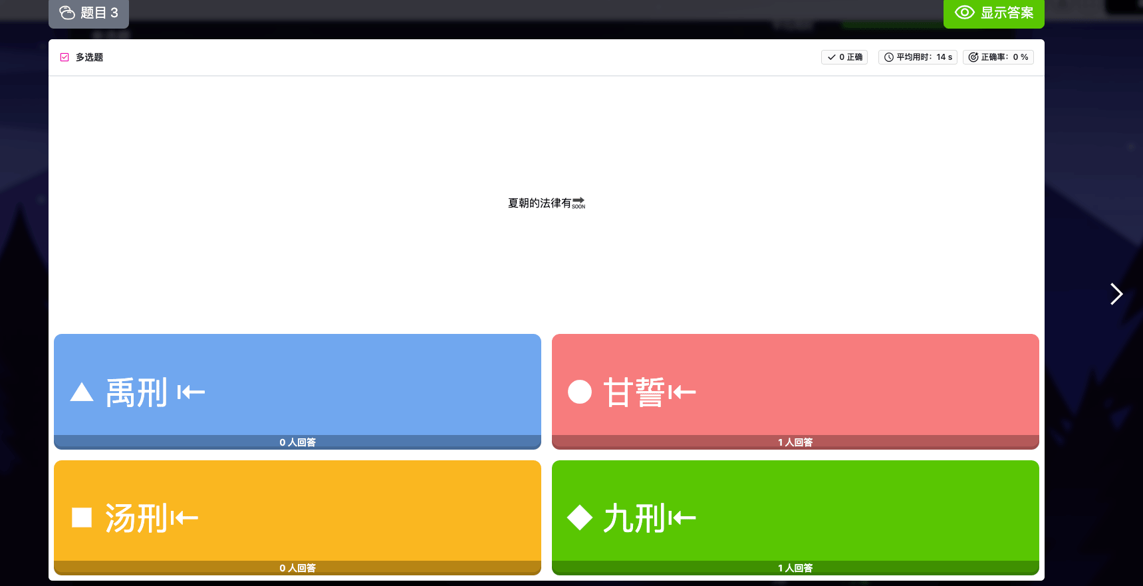Click the 多选题 checkbox icon
The image size is (1143, 586).
pos(64,57)
